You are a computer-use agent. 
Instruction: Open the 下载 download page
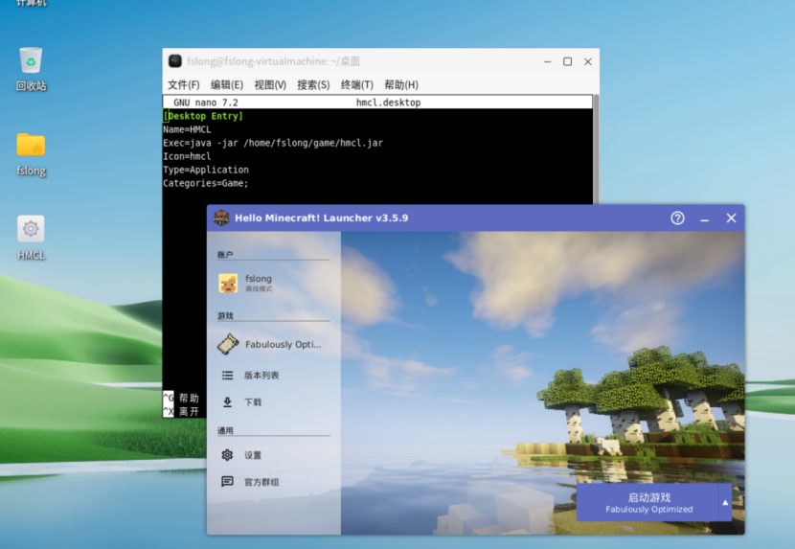click(x=274, y=401)
